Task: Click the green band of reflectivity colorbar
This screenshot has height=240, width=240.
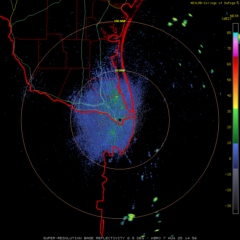Action: pyautogui.click(x=235, y=126)
